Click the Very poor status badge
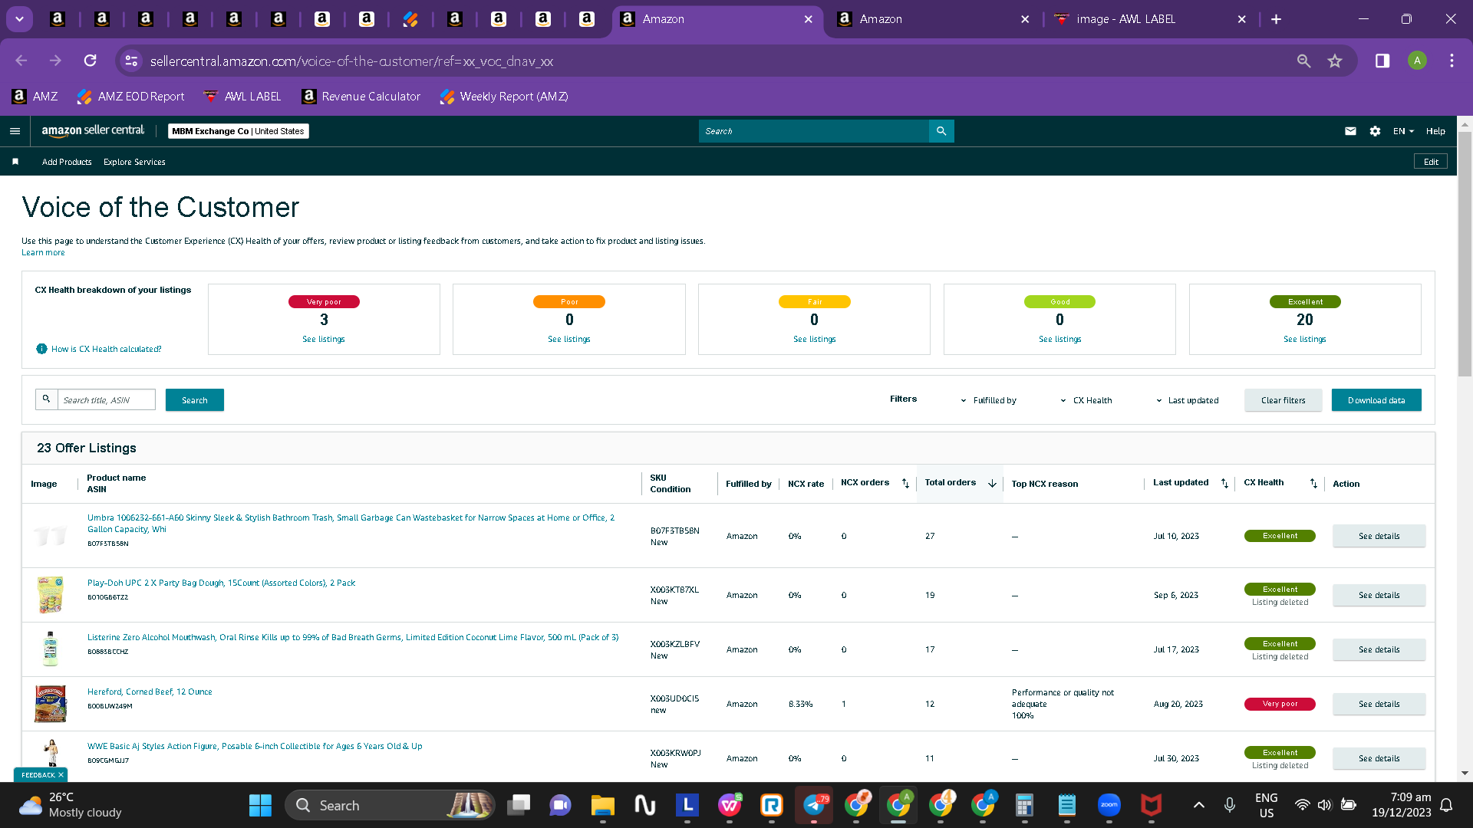Image resolution: width=1473 pixels, height=828 pixels. 1280,704
